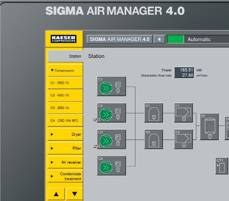229x201 pixels.
Task: Click the Volumetric flow rate value 27.60
Action: [188, 75]
